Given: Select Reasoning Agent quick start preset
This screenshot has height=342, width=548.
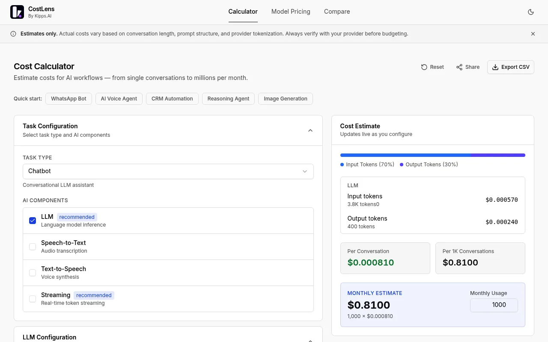Looking at the screenshot, I should click(228, 99).
